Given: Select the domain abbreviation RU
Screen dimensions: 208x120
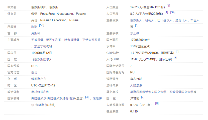Looking at the screenshot, I should (132, 72).
